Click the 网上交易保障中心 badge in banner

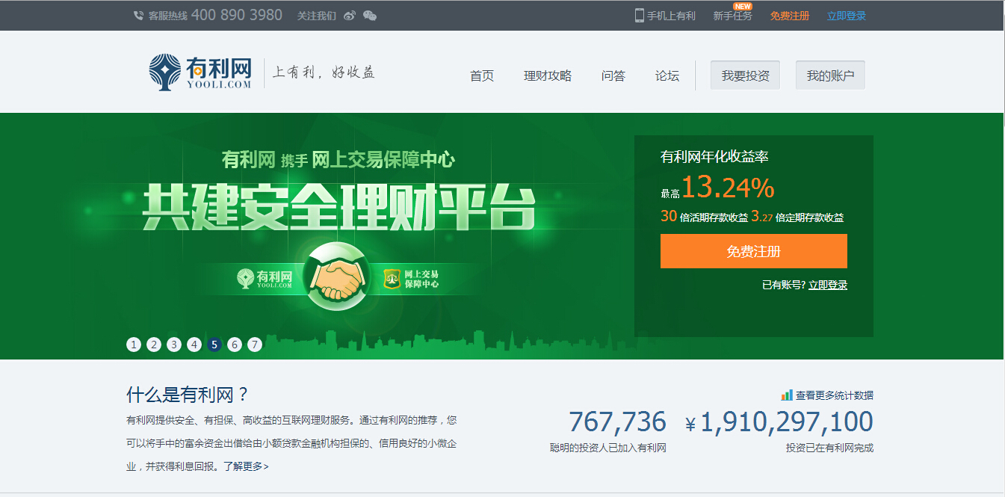412,279
